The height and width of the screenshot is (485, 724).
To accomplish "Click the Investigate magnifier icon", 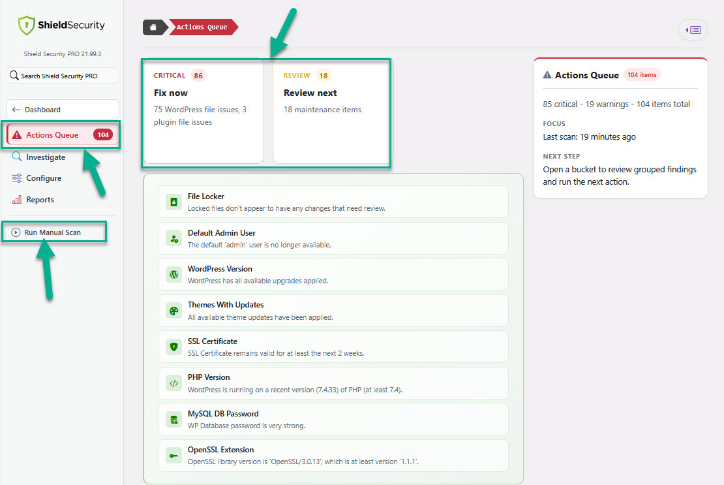I will tap(16, 157).
